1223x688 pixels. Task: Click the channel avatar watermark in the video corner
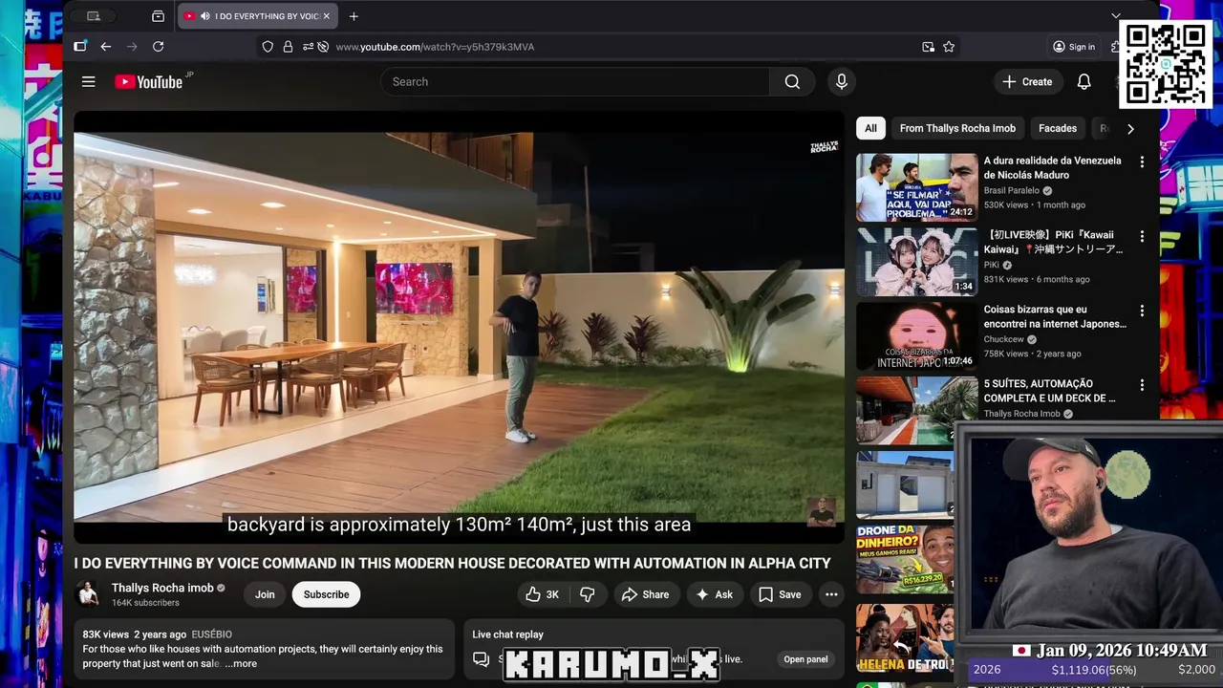pyautogui.click(x=821, y=511)
